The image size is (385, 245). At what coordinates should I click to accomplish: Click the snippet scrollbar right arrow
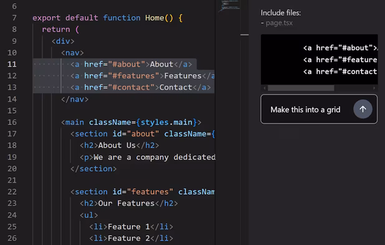point(374,88)
